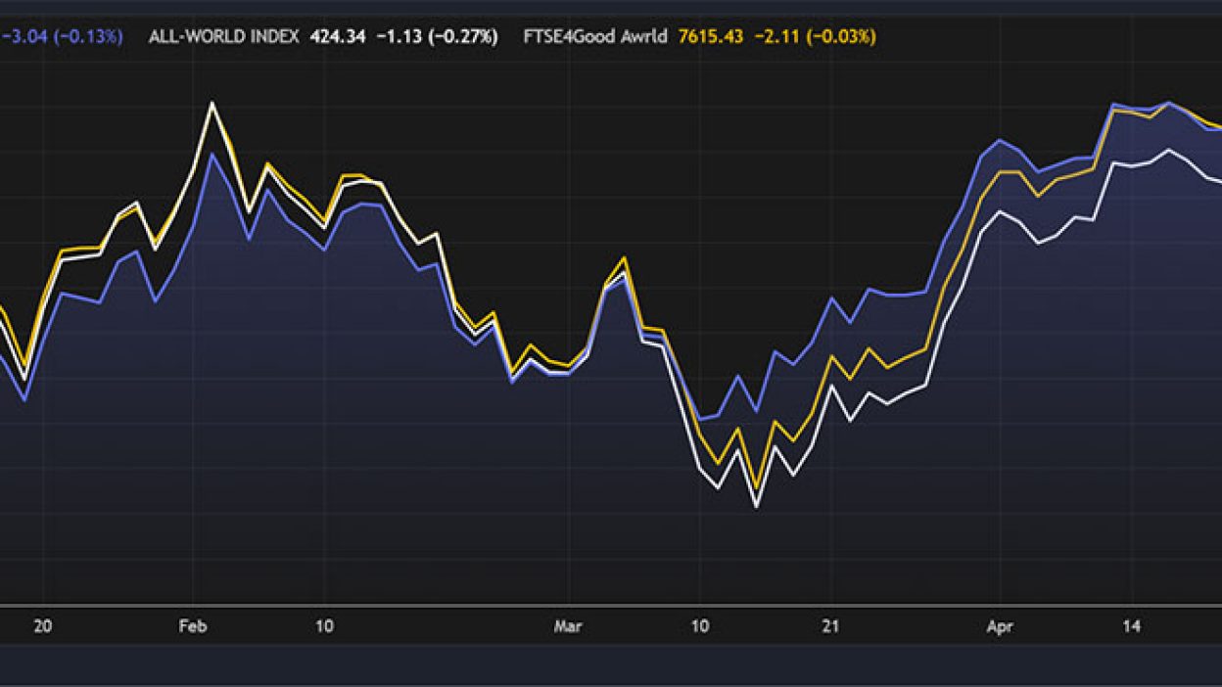Image resolution: width=1222 pixels, height=687 pixels.
Task: Click the 20 date marker on axis
Action: coord(42,626)
